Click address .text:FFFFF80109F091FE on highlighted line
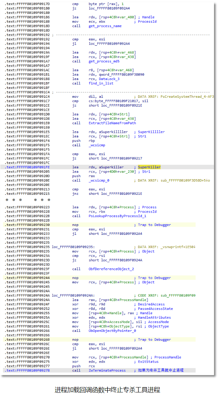This screenshot has width=220, height=408. pyautogui.click(x=27, y=167)
